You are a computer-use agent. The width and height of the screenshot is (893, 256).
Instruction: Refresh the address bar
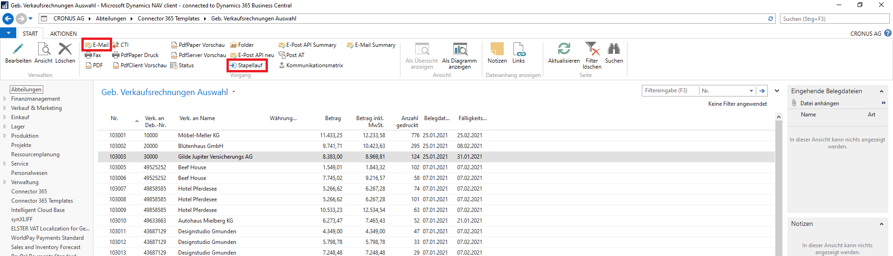(771, 19)
